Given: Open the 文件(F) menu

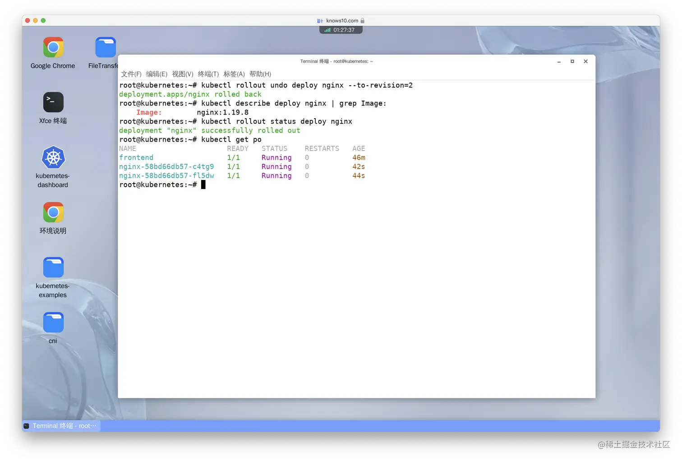Looking at the screenshot, I should coord(131,74).
